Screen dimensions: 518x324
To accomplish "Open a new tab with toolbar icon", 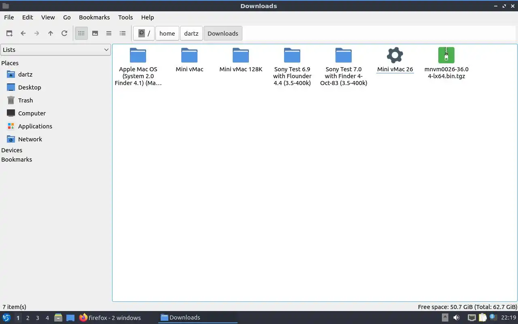I will pos(9,34).
